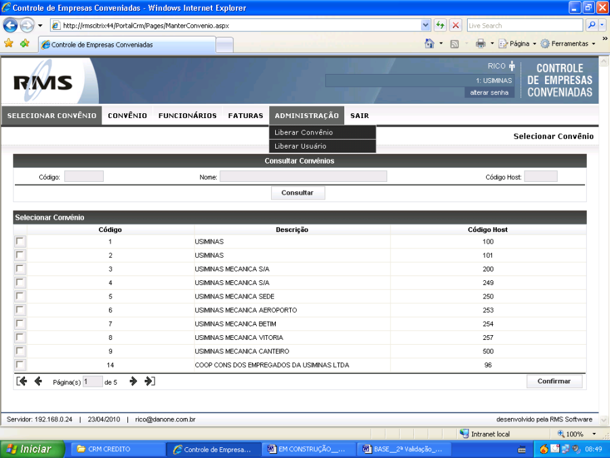Select USIMINAS MECANICA VITORIA checkbox
Image resolution: width=610 pixels, height=458 pixels.
tap(20, 337)
